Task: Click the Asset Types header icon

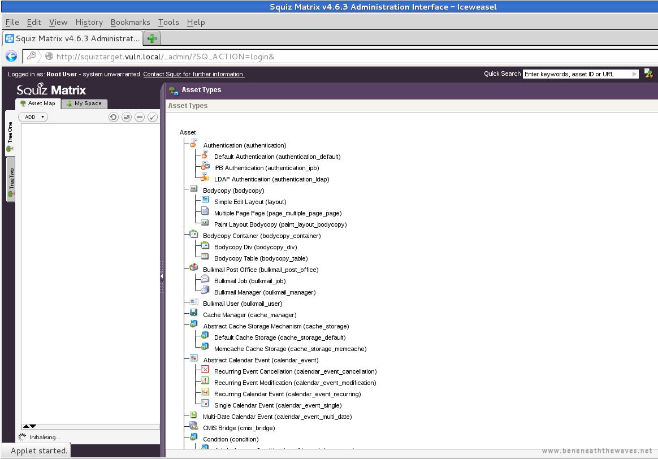Action: pyautogui.click(x=174, y=90)
